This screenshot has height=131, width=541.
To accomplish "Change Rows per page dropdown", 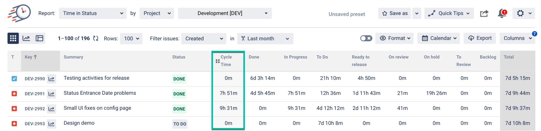I will 131,39.
